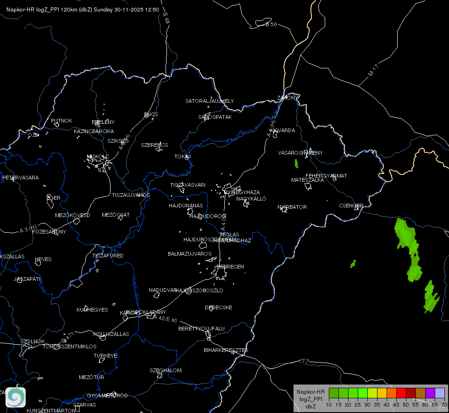Select the yellow 35–40 dBZ legend swatch

click(382, 393)
